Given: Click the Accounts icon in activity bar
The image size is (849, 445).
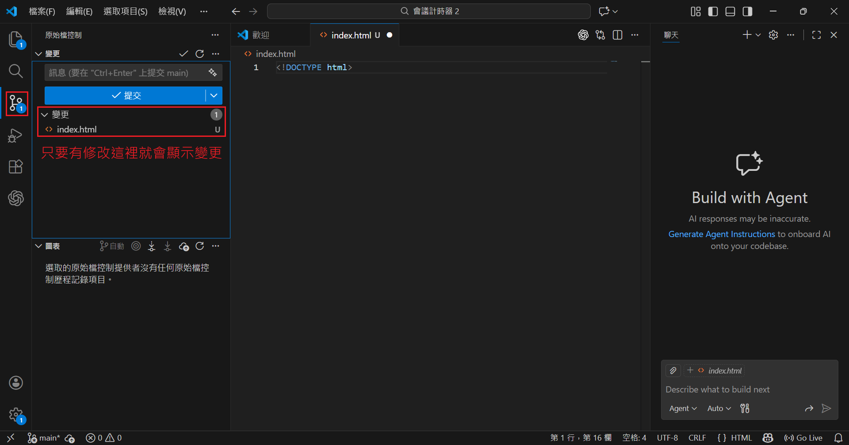Looking at the screenshot, I should point(16,383).
